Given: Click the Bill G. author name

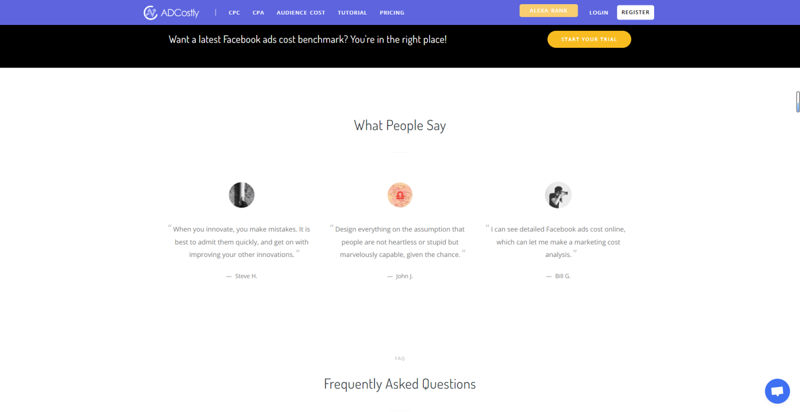Looking at the screenshot, I should pos(562,276).
